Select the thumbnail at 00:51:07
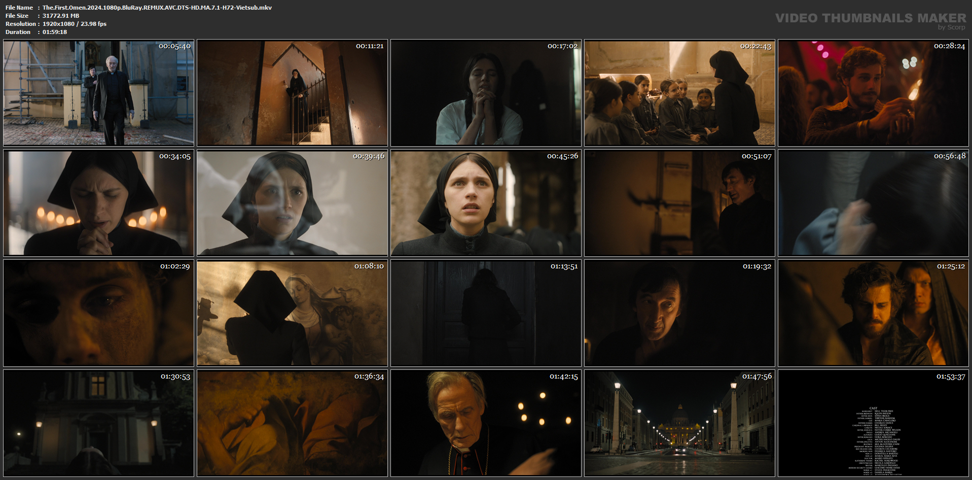 click(679, 203)
